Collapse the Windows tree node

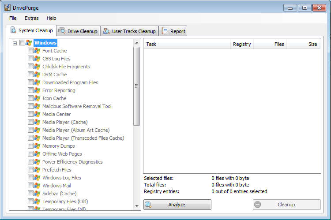coord(15,43)
